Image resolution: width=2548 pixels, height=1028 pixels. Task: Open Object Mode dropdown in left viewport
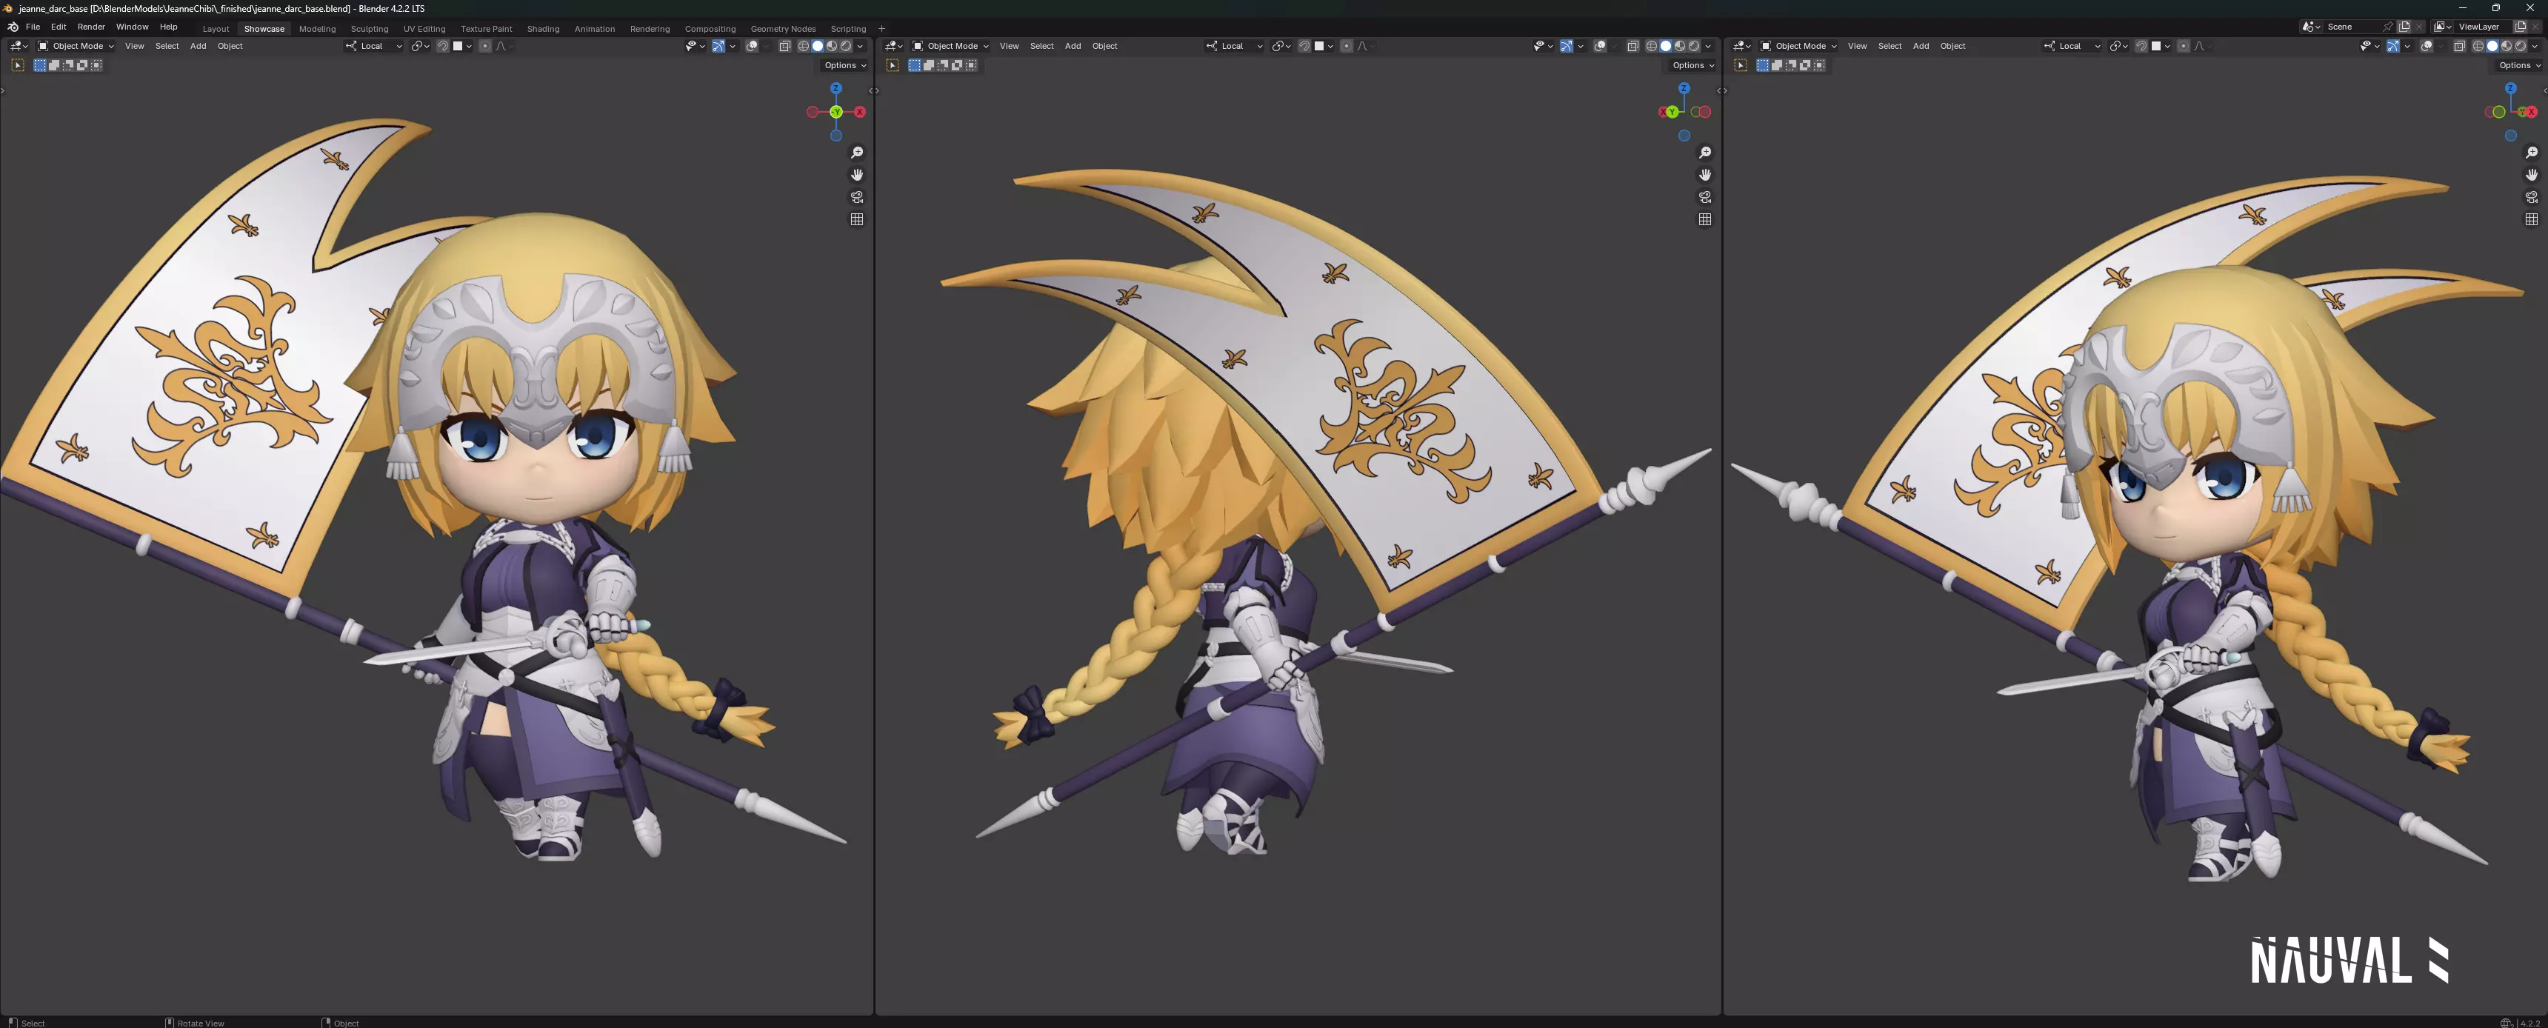coord(76,45)
